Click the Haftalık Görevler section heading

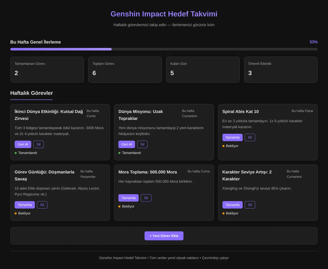(32, 93)
